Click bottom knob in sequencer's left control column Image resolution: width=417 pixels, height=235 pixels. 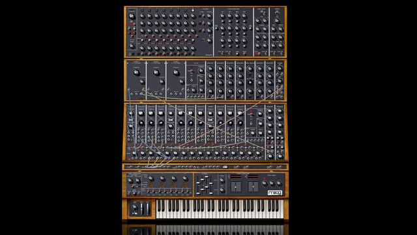click(132, 46)
